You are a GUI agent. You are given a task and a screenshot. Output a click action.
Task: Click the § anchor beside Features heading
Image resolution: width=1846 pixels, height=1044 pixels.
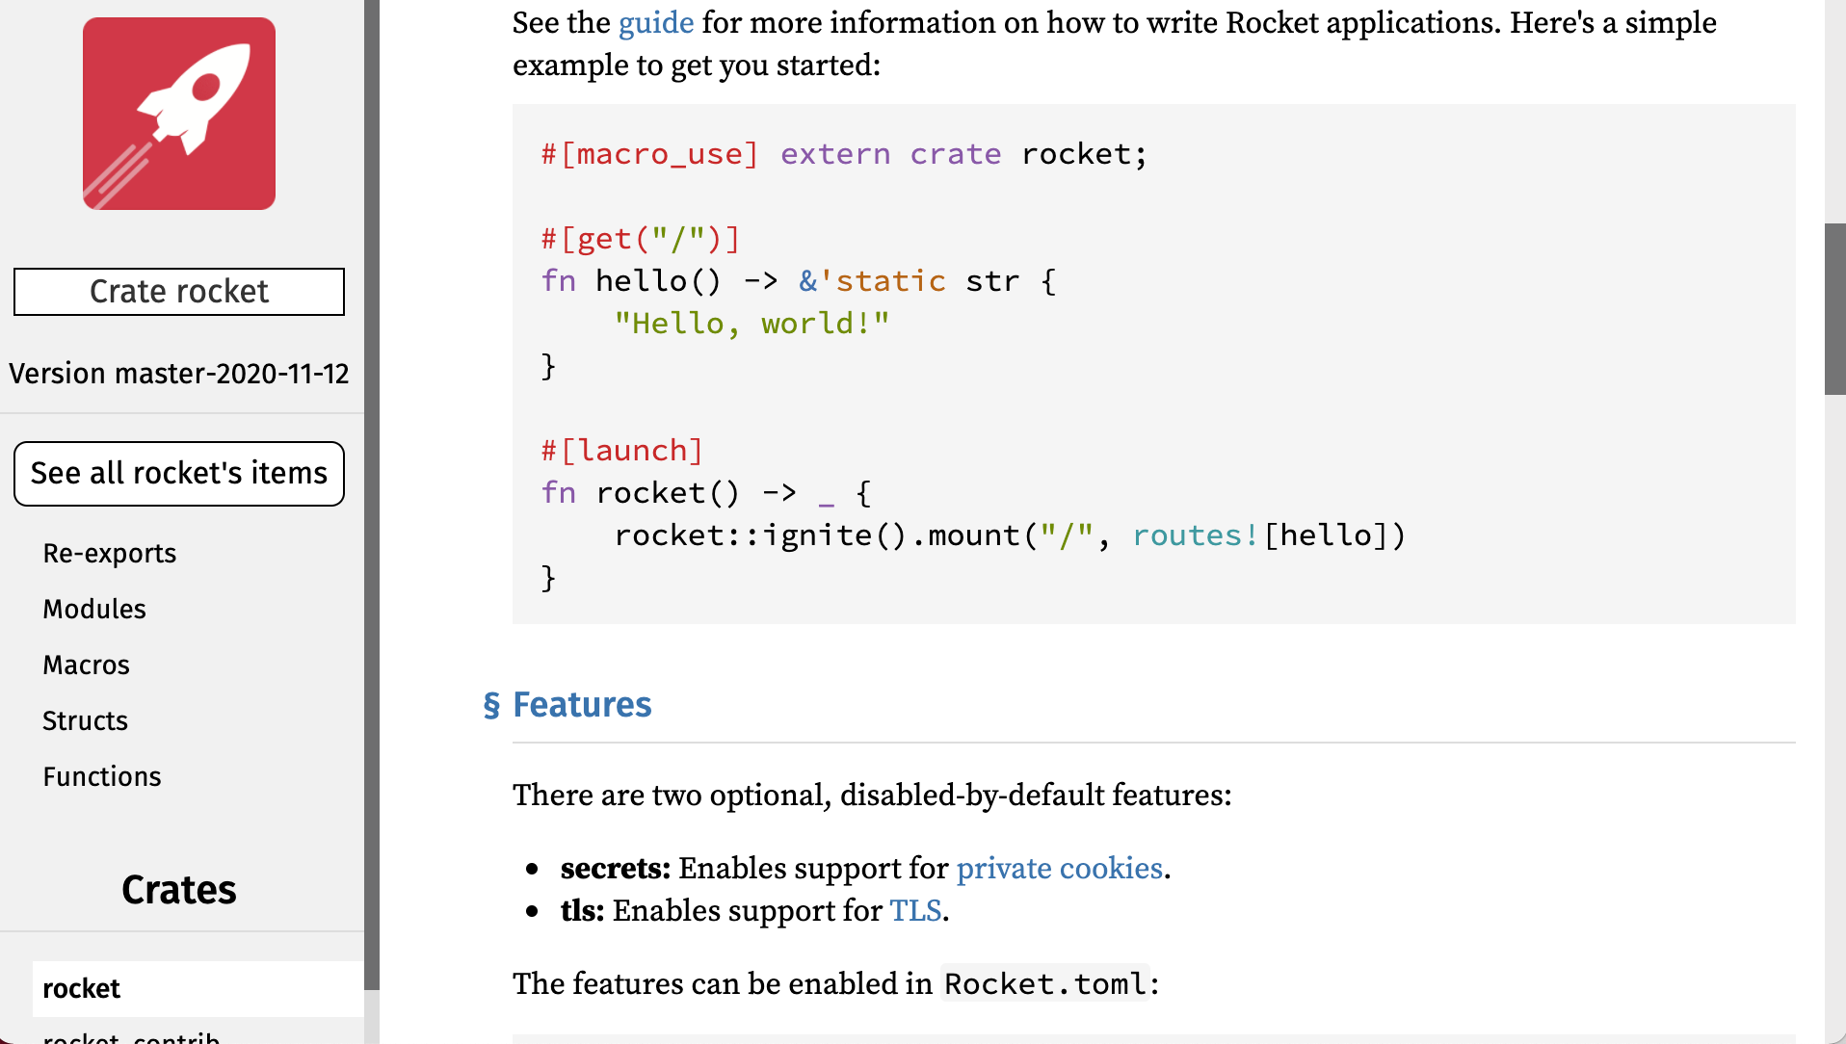tap(491, 705)
